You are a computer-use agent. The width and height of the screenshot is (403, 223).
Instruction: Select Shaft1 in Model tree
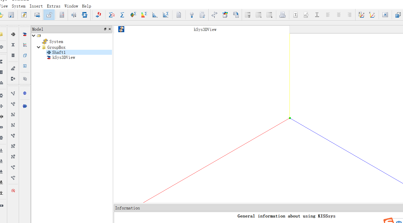click(x=59, y=52)
